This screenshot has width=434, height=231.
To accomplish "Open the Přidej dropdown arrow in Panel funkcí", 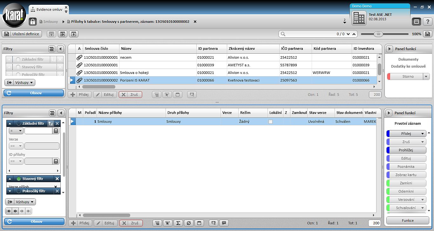I will [x=423, y=134].
